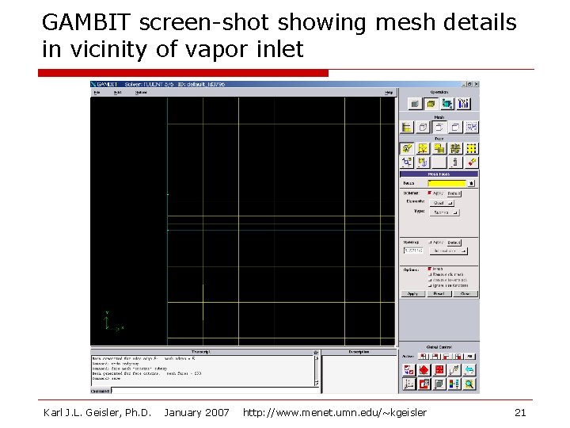
Task: Click the red eraser delete-mesh icon
Action: point(472,162)
